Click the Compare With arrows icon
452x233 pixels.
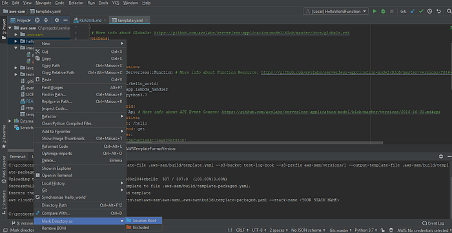tap(37, 213)
